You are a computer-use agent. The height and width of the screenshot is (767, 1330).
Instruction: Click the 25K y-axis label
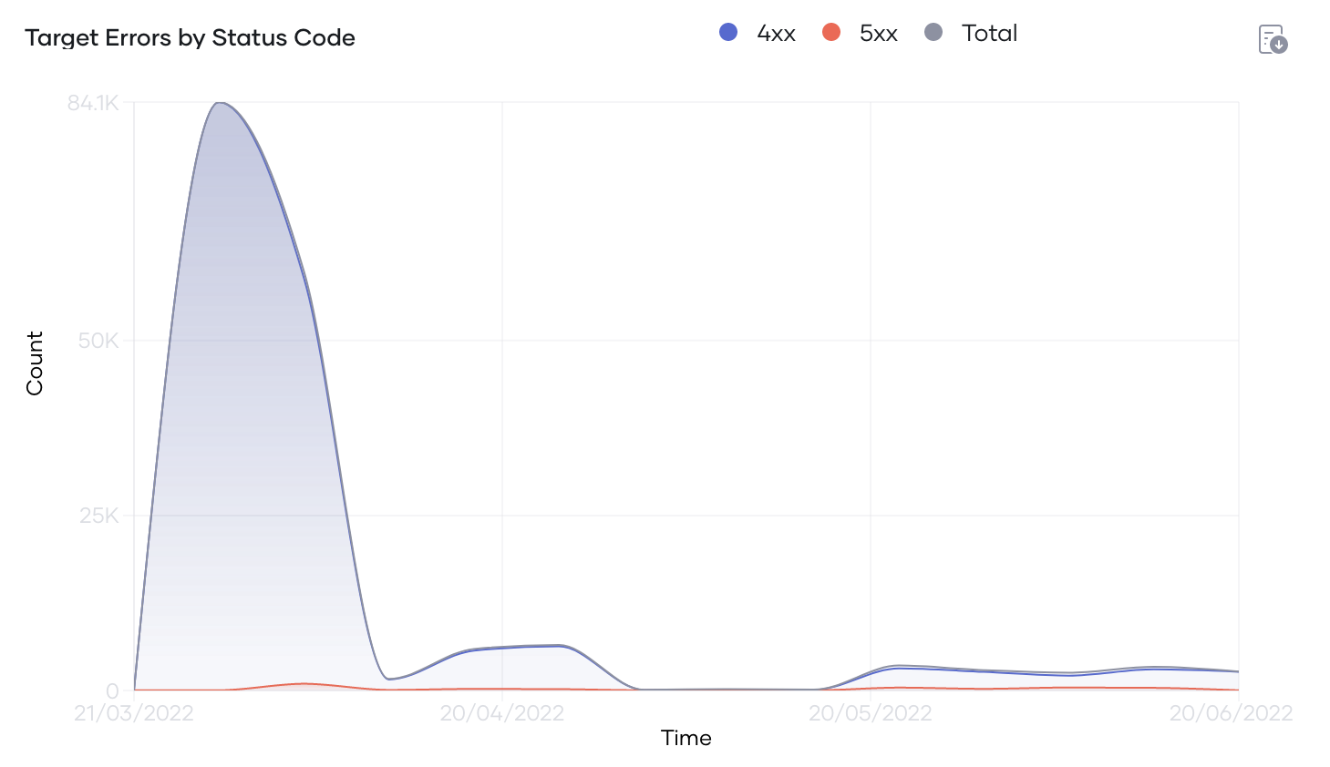(x=98, y=516)
